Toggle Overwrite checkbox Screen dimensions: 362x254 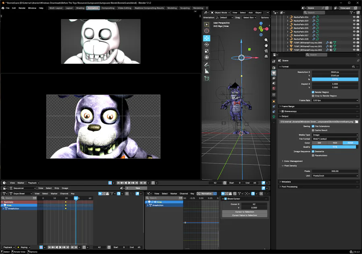313,151
